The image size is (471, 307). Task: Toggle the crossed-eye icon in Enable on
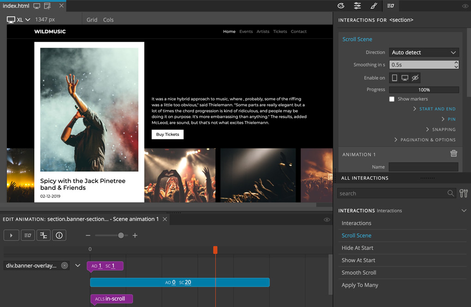coord(415,78)
